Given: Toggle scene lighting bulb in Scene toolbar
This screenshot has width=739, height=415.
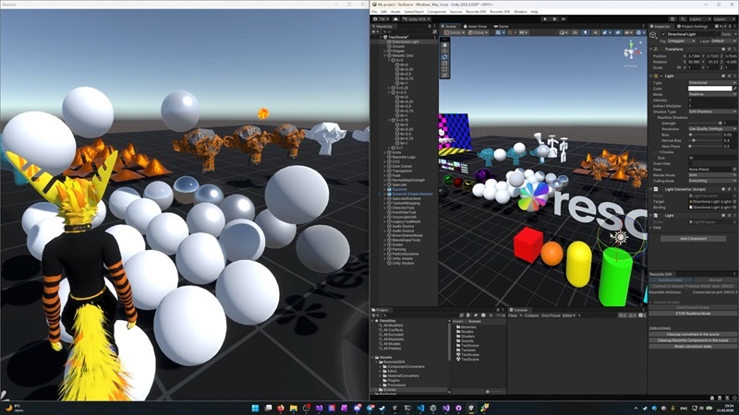Looking at the screenshot, I should point(586,33).
